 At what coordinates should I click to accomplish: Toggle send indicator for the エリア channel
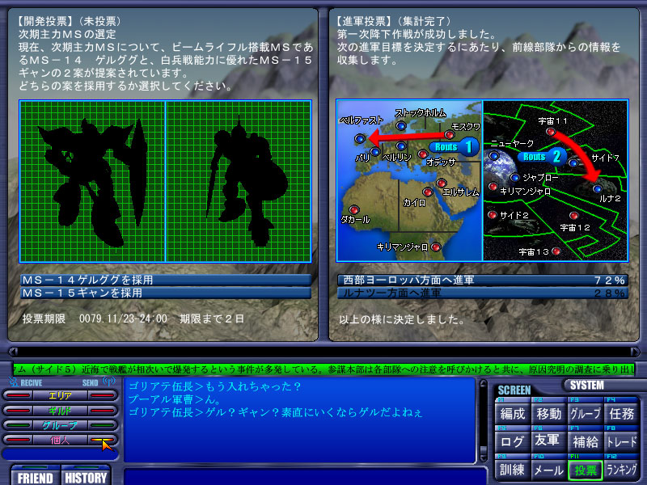(x=103, y=395)
